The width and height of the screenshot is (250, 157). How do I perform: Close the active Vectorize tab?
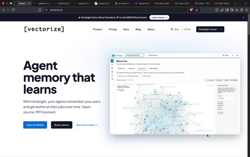(29, 4)
